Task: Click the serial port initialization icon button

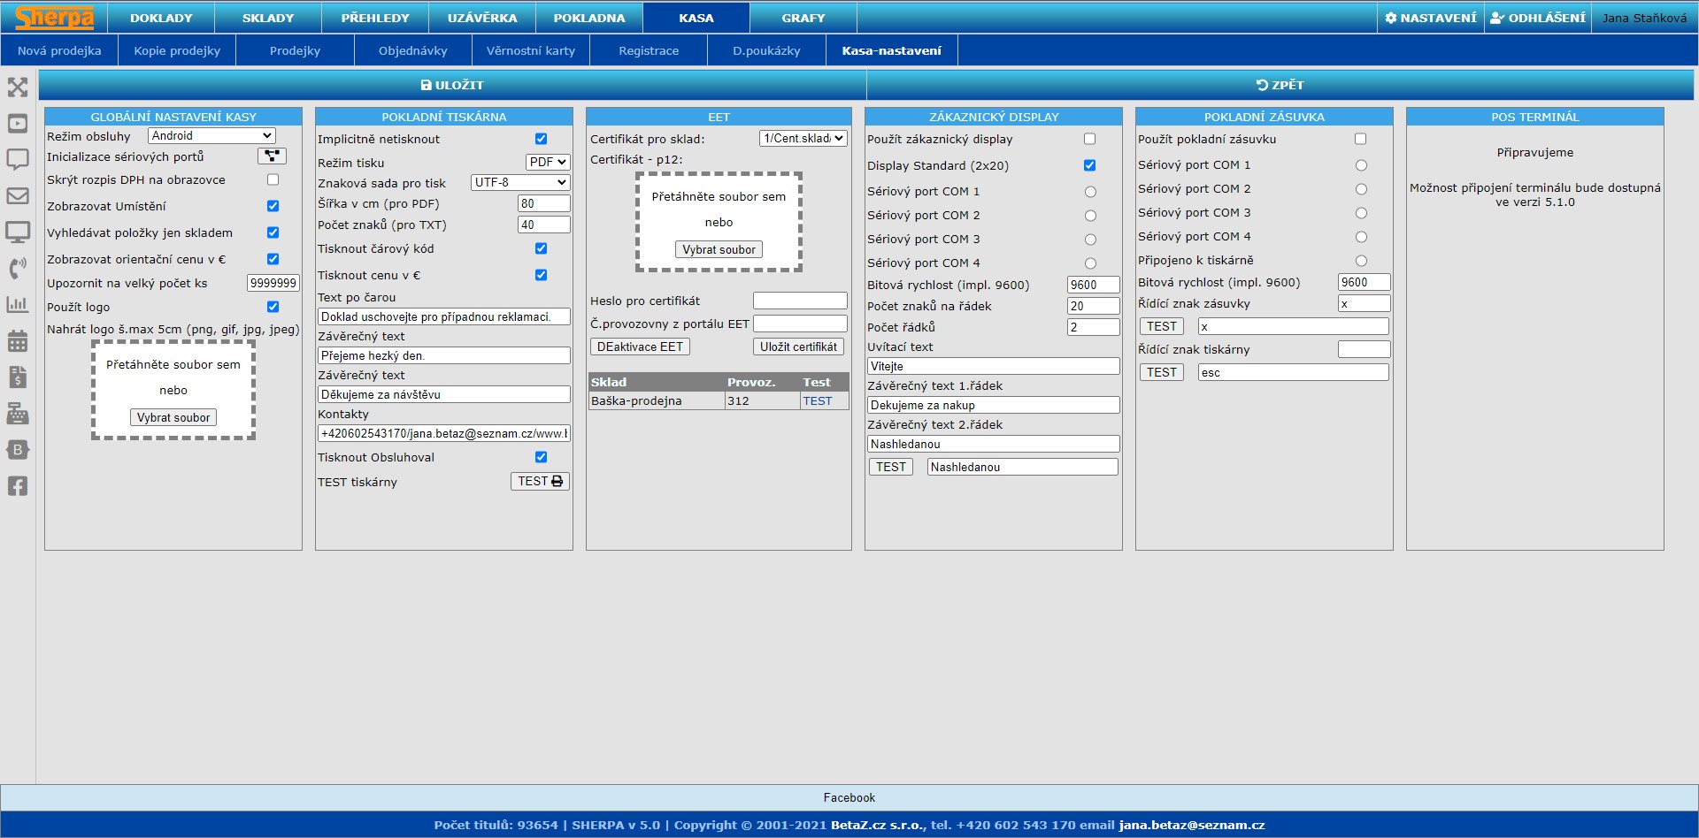Action: tap(272, 156)
